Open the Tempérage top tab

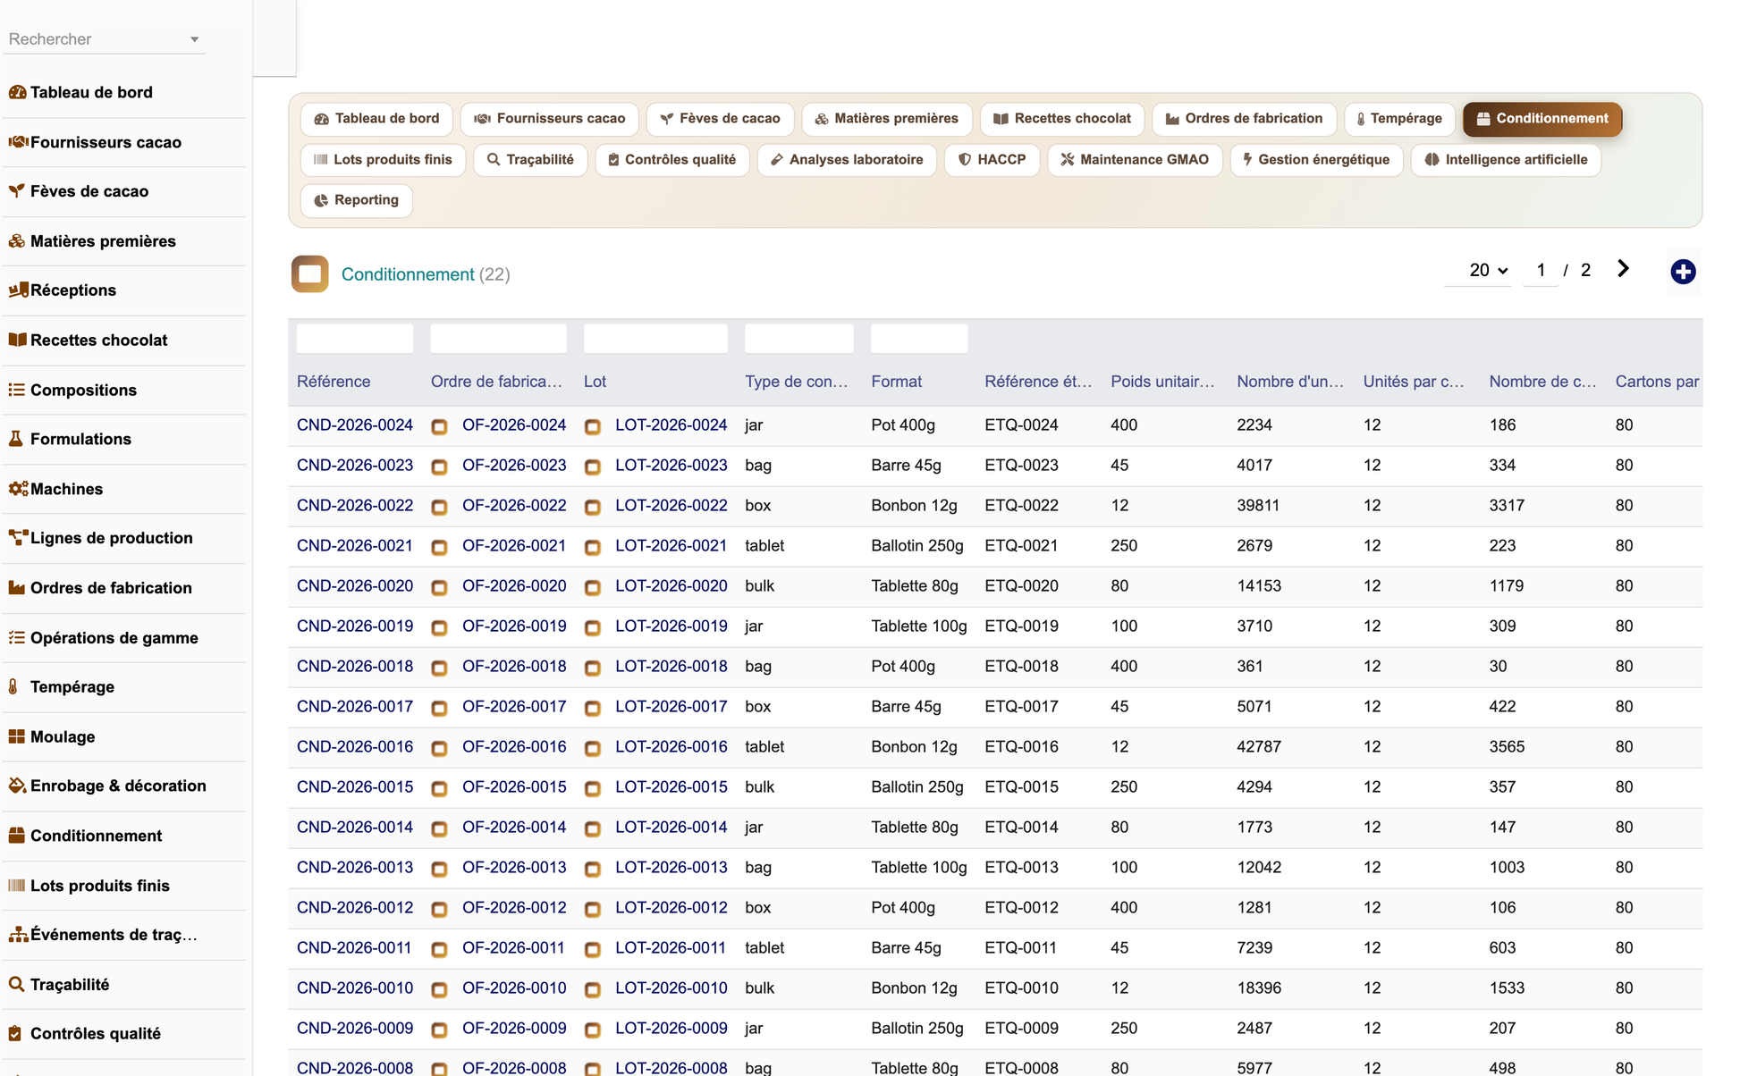tap(1399, 119)
